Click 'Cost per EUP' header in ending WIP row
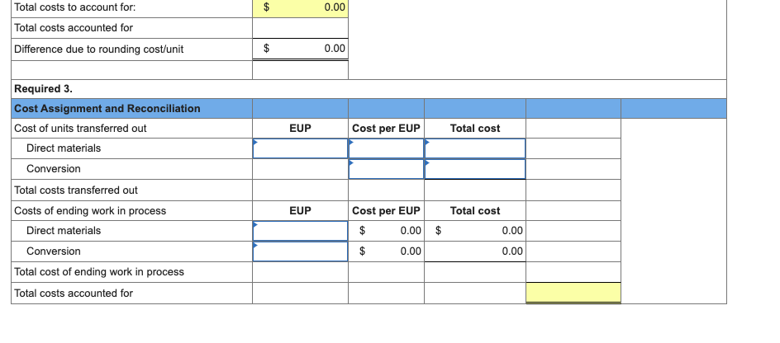The image size is (780, 343). pos(386,210)
